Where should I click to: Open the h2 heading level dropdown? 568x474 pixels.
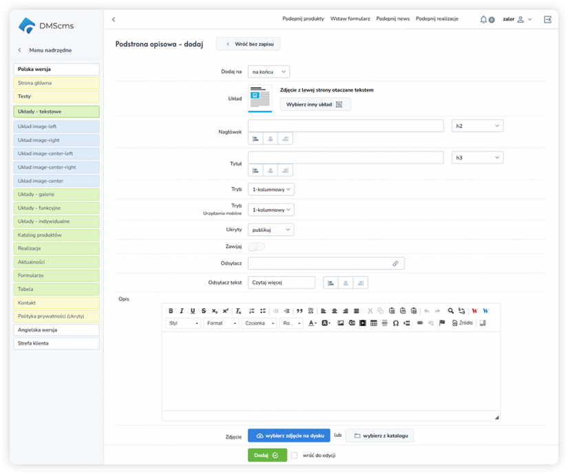click(477, 126)
